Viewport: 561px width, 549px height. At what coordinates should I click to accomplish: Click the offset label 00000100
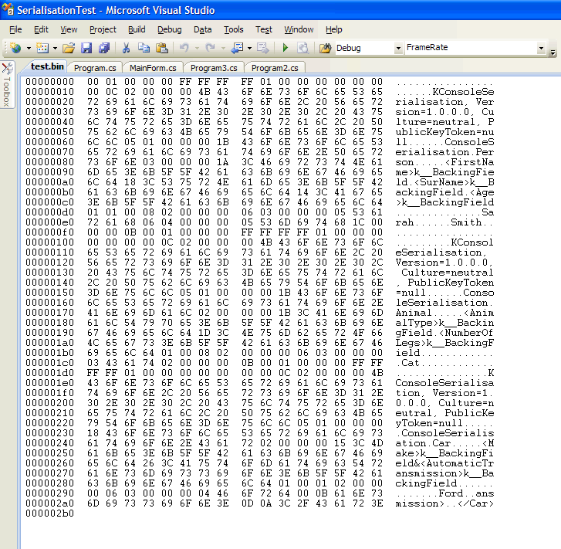pos(49,242)
